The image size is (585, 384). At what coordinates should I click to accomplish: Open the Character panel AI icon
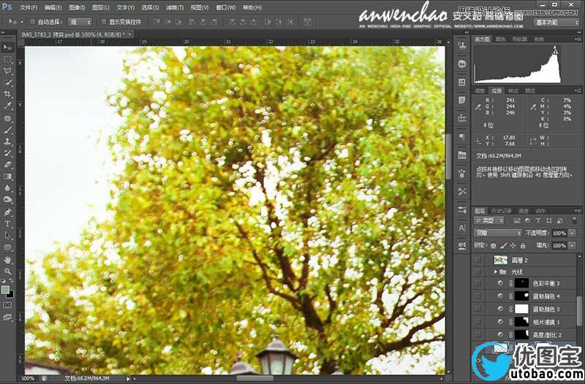[462, 228]
